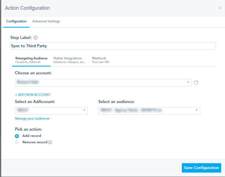Switch to the Configuration tab

click(x=16, y=21)
